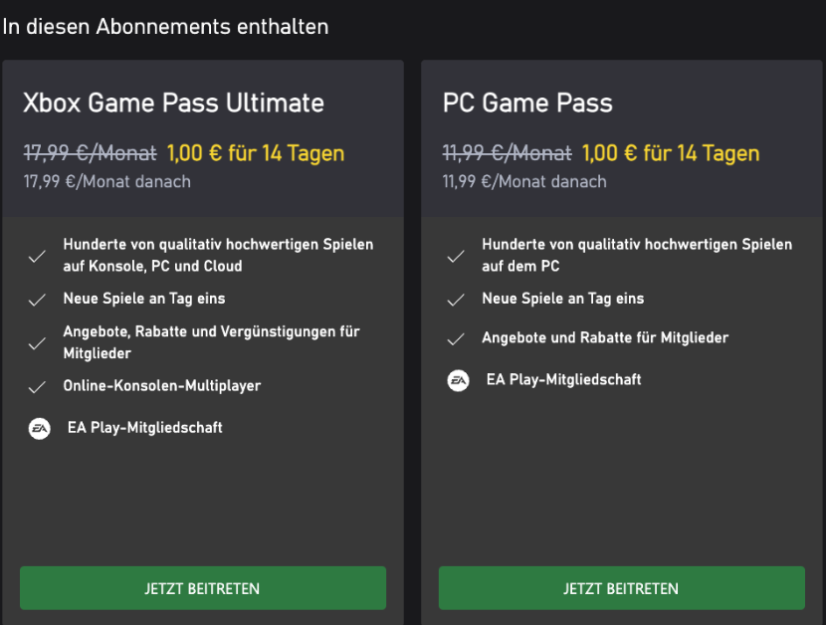The height and width of the screenshot is (625, 826).
Task: Click checkmark next to 'auf Konsole, PC und Cloud' feature
Action: tap(38, 256)
